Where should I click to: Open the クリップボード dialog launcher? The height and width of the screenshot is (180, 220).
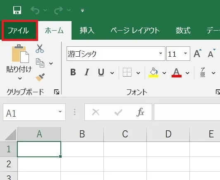pos(57,92)
